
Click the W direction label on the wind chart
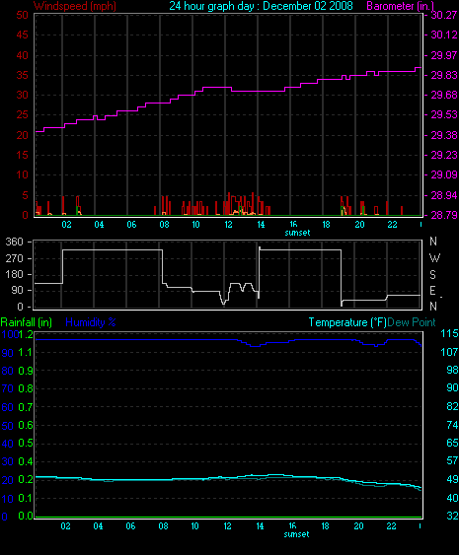[x=434, y=258]
